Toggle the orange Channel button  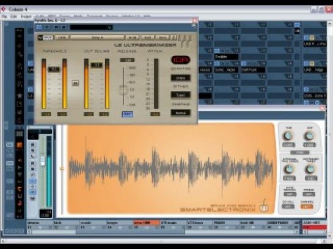pyautogui.click(x=307, y=207)
